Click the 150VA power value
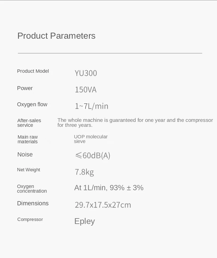 [86, 90]
